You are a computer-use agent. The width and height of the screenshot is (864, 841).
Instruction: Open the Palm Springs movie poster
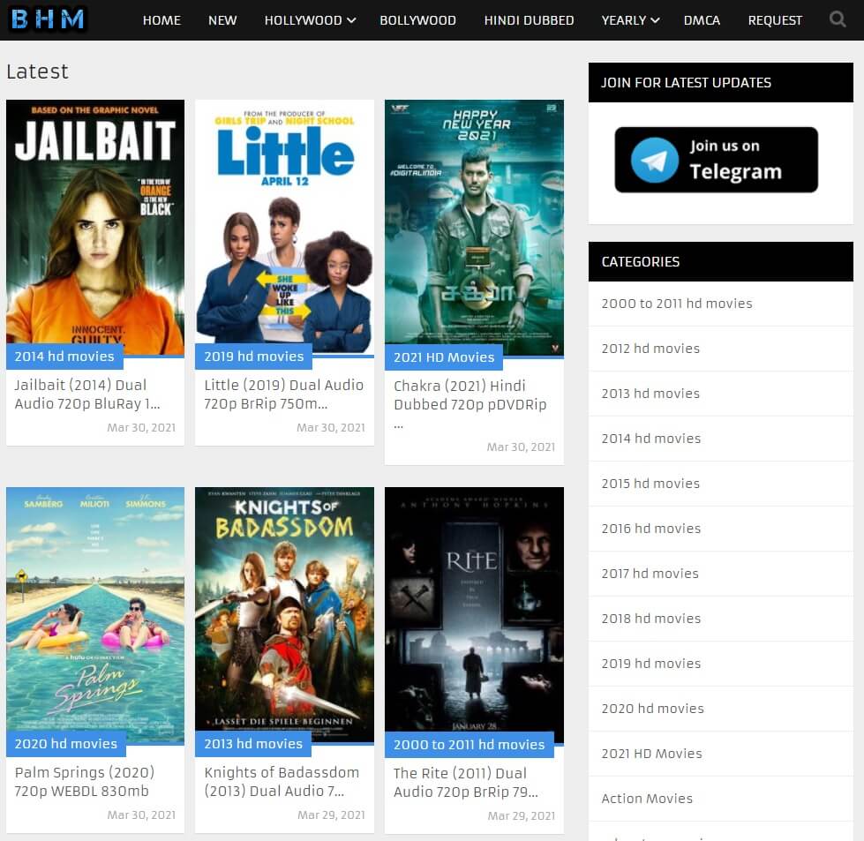pyautogui.click(x=94, y=615)
